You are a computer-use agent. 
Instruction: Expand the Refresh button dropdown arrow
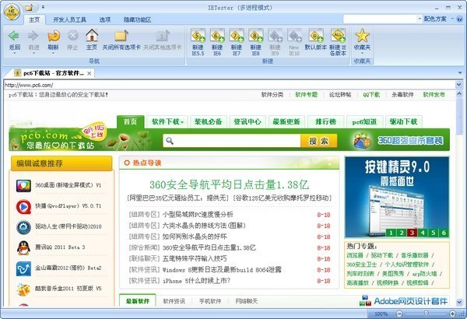[x=53, y=53]
